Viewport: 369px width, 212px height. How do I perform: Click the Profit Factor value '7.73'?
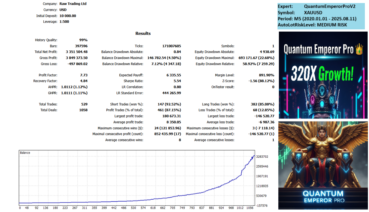tap(84, 75)
